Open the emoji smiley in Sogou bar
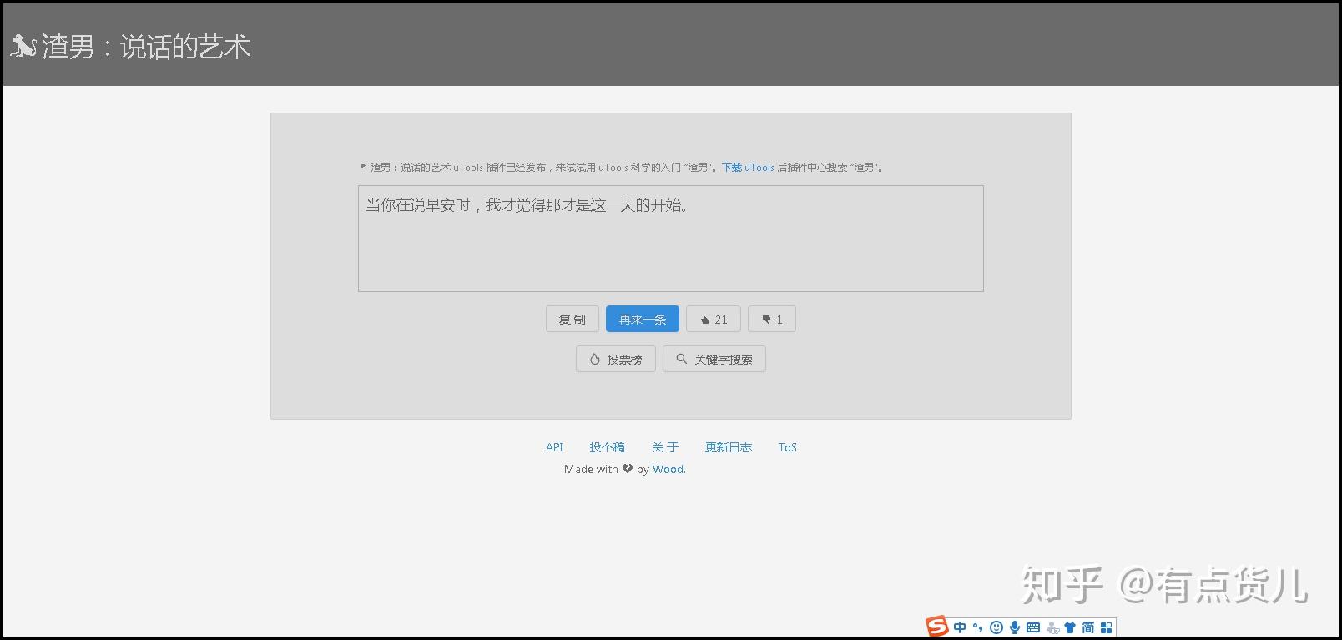Viewport: 1342px width, 640px height. [x=996, y=627]
